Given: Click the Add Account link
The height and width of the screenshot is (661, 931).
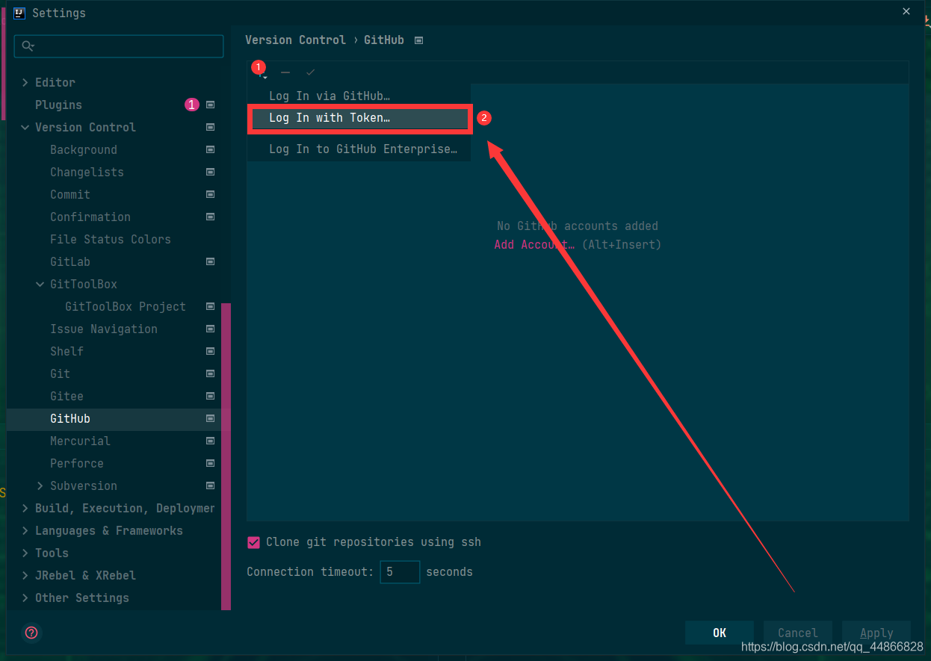Looking at the screenshot, I should (534, 245).
